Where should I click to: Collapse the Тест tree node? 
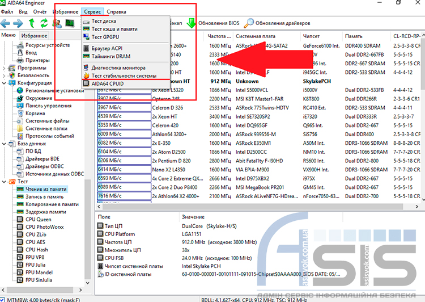coord(4,182)
